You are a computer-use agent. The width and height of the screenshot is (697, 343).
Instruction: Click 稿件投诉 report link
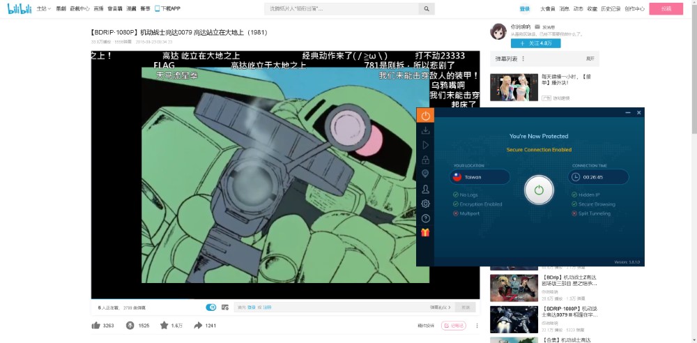pyautogui.click(x=426, y=326)
